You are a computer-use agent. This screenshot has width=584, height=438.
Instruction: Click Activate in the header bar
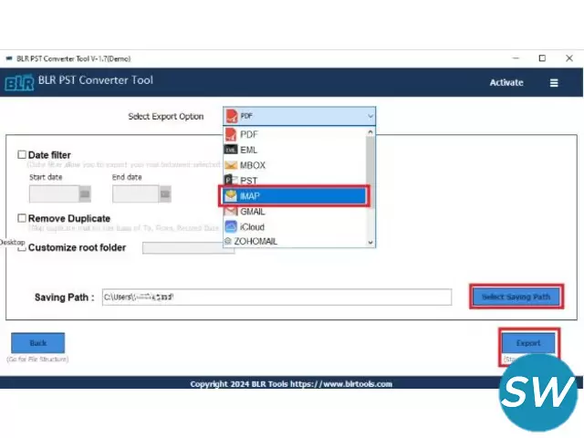click(x=506, y=82)
